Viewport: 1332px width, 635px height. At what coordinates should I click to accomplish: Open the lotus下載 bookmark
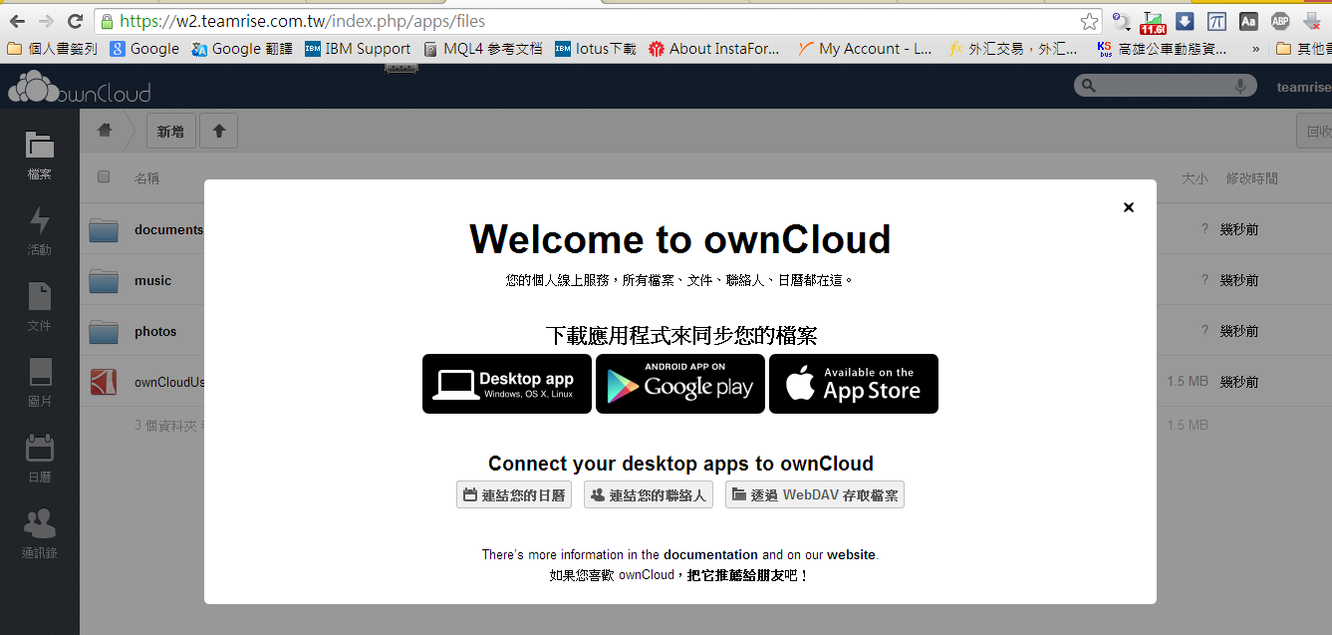click(x=596, y=48)
